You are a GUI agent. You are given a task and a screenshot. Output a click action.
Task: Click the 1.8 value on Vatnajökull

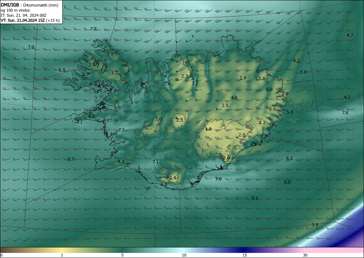coord(209,129)
